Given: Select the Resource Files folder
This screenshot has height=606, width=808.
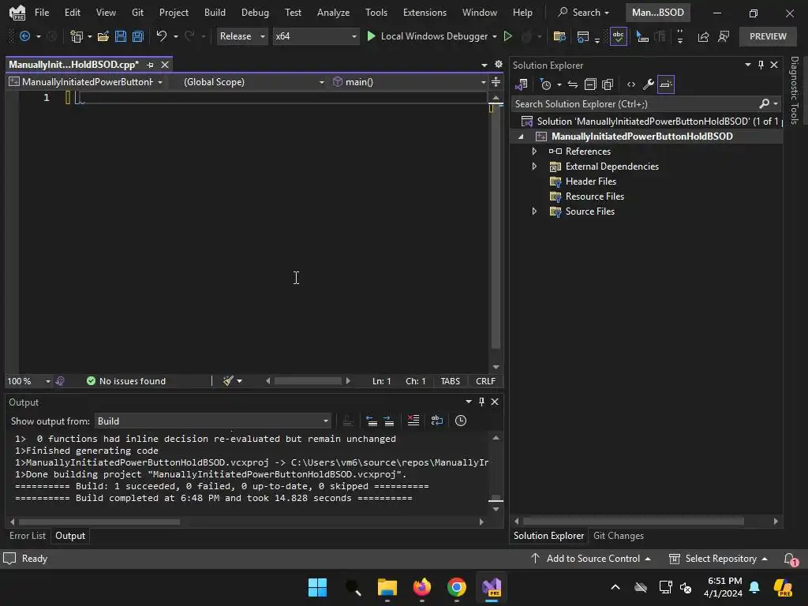Looking at the screenshot, I should [x=595, y=196].
